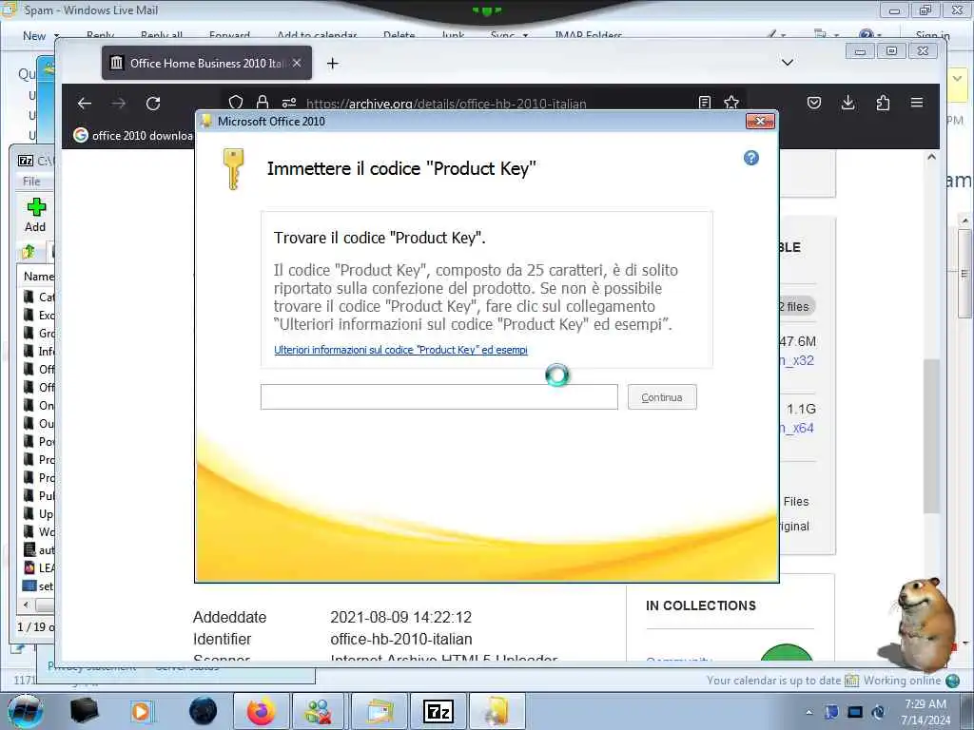This screenshot has height=730, width=974.
Task: Open a new Firefox tab with plus button
Action: pos(333,64)
